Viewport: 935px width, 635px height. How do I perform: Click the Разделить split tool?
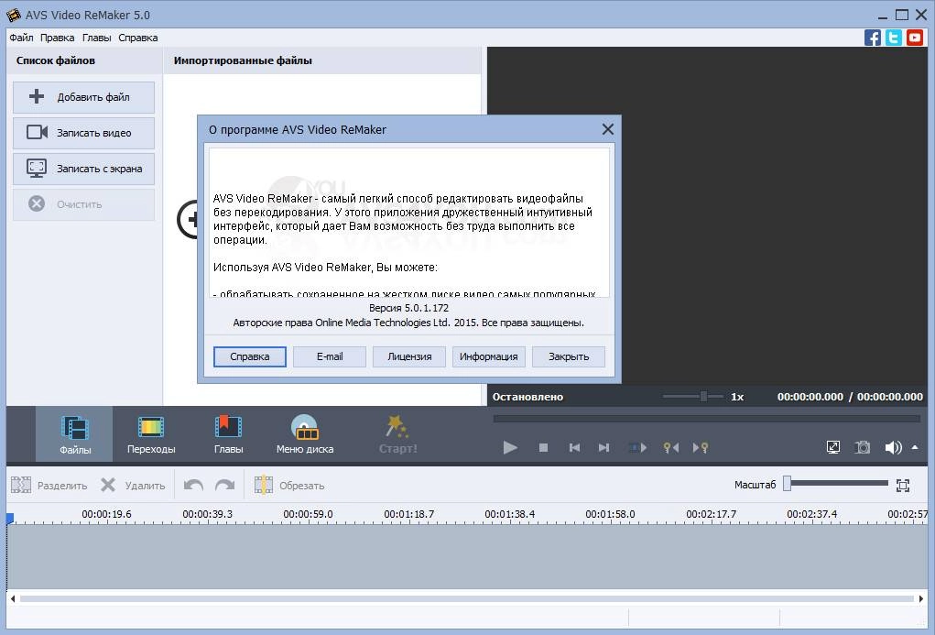coord(49,486)
